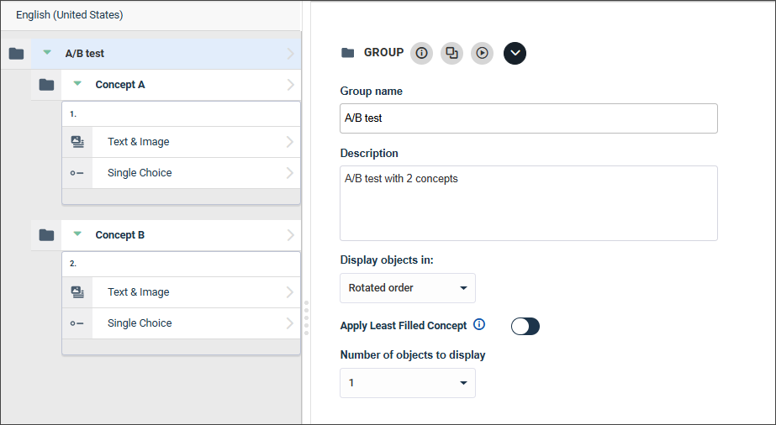Screen dimensions: 776x425
Task: Click the group info icon button
Action: pyautogui.click(x=422, y=53)
